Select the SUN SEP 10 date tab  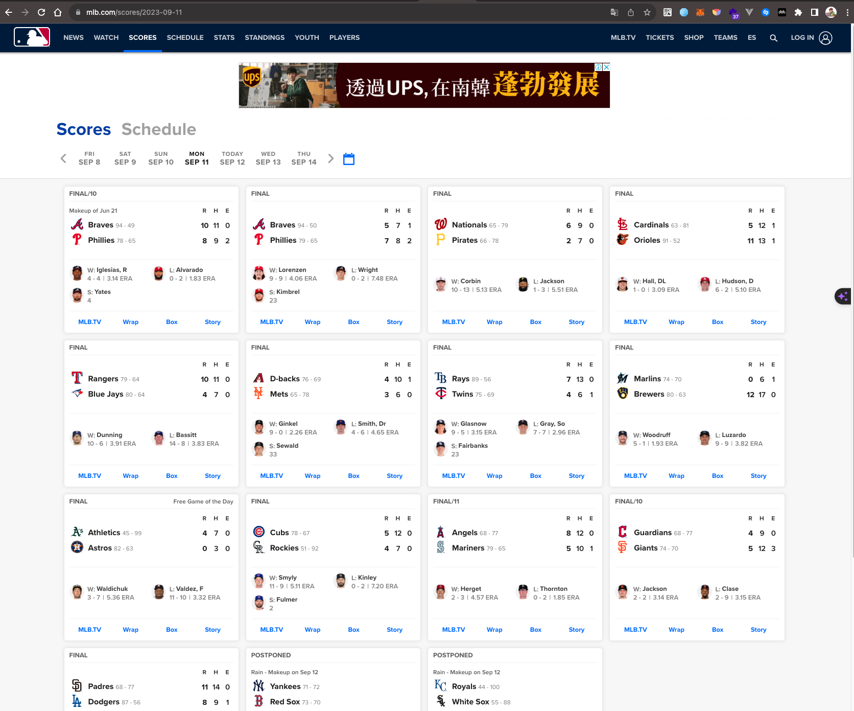tap(161, 158)
